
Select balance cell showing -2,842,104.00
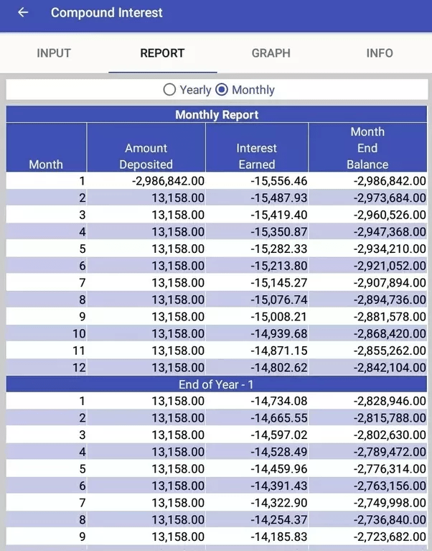tap(368, 368)
